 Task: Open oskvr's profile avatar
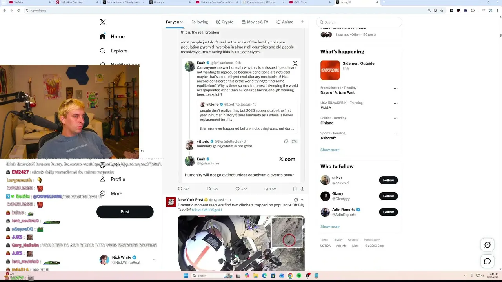(325, 180)
